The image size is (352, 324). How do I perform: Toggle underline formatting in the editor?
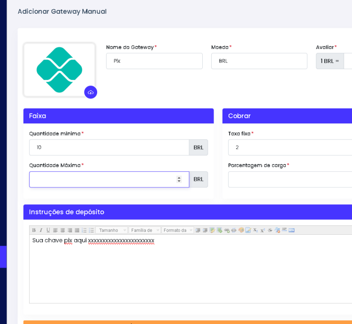[48, 230]
